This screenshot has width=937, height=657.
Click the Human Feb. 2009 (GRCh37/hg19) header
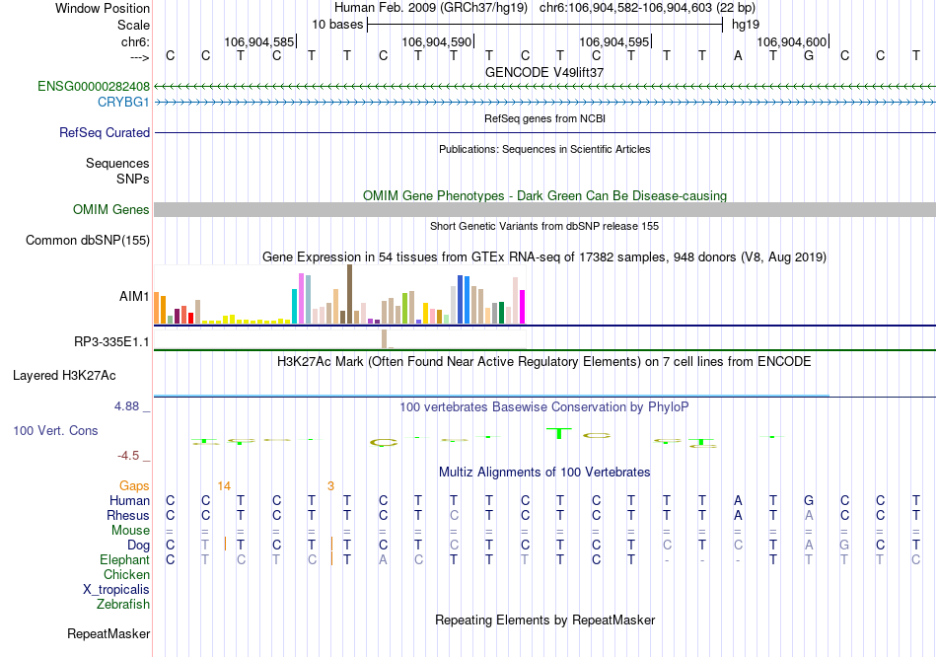[431, 8]
